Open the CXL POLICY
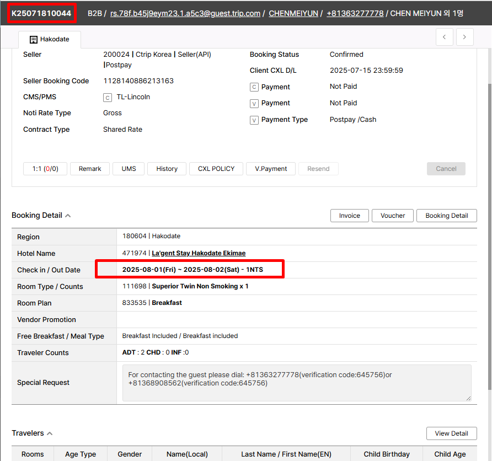The height and width of the screenshot is (461, 492). click(216, 169)
